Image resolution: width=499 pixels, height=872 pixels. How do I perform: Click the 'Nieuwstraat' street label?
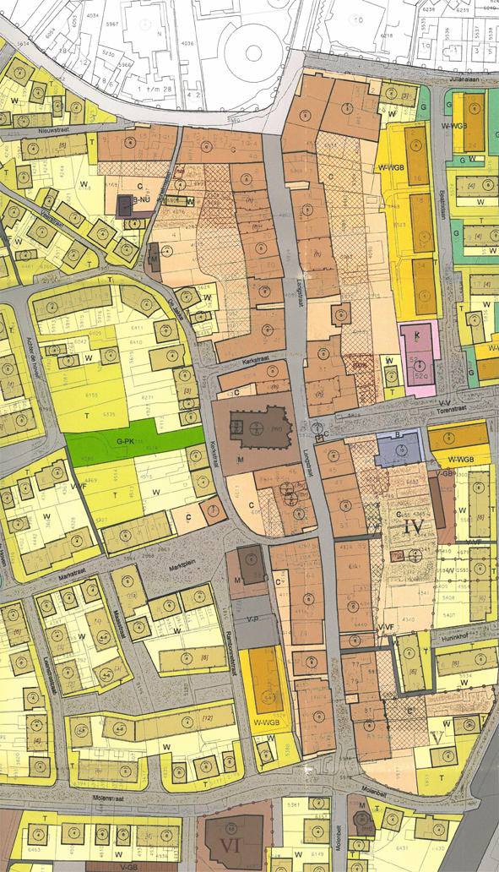[53, 131]
